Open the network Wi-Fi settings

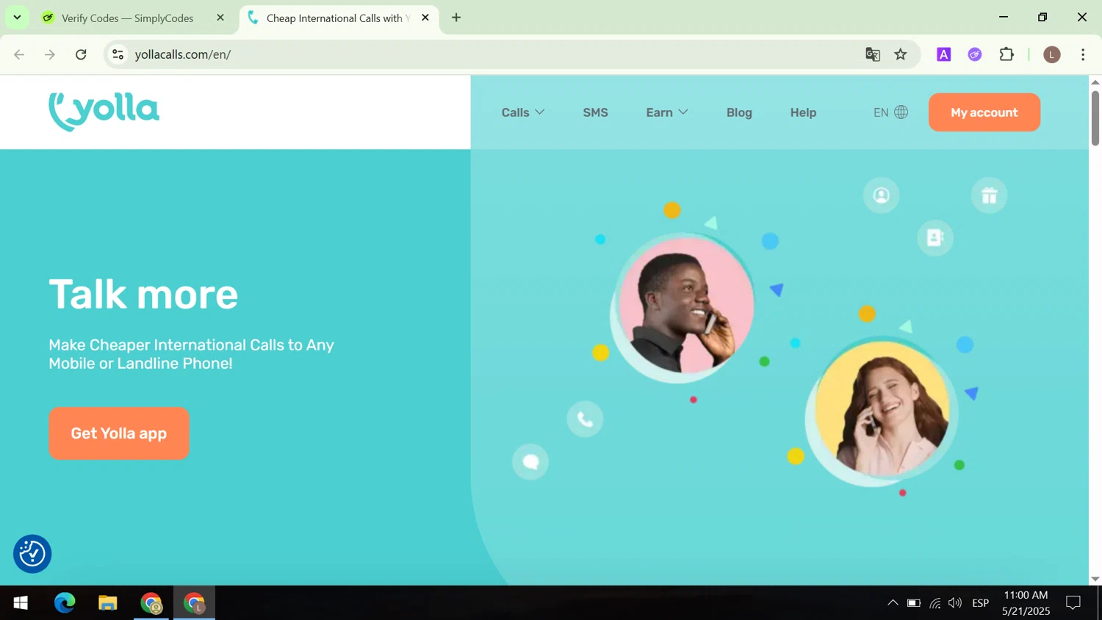click(934, 603)
